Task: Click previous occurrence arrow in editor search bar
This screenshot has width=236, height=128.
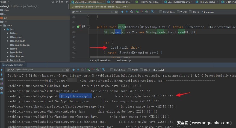Action: pos(122,12)
